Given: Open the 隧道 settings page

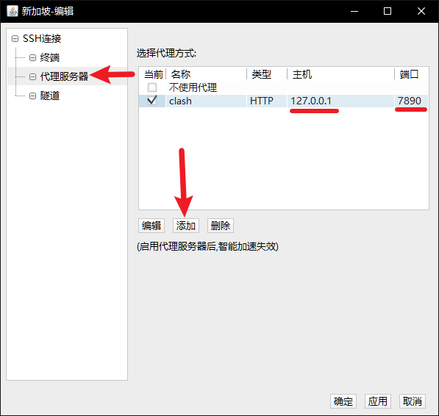Looking at the screenshot, I should (x=50, y=96).
